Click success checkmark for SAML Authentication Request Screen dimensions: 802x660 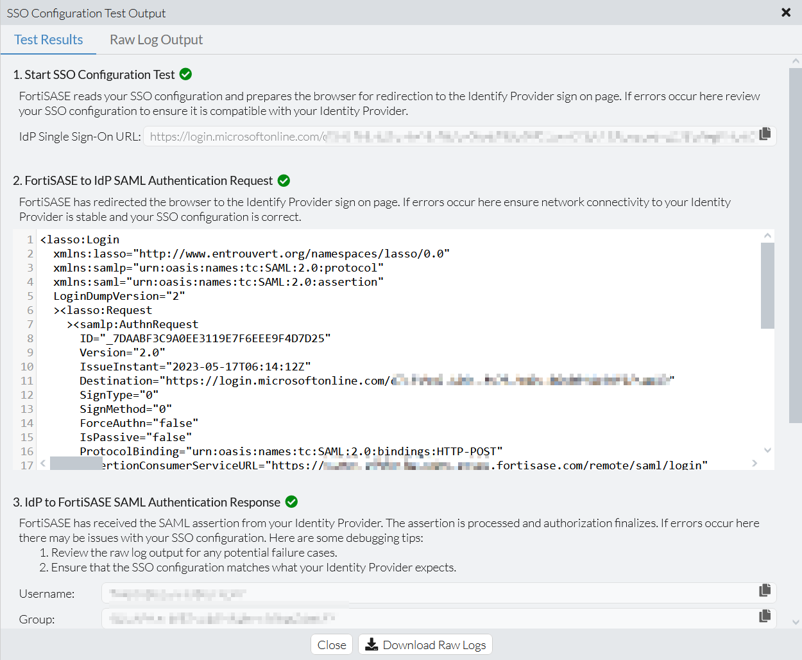284,180
